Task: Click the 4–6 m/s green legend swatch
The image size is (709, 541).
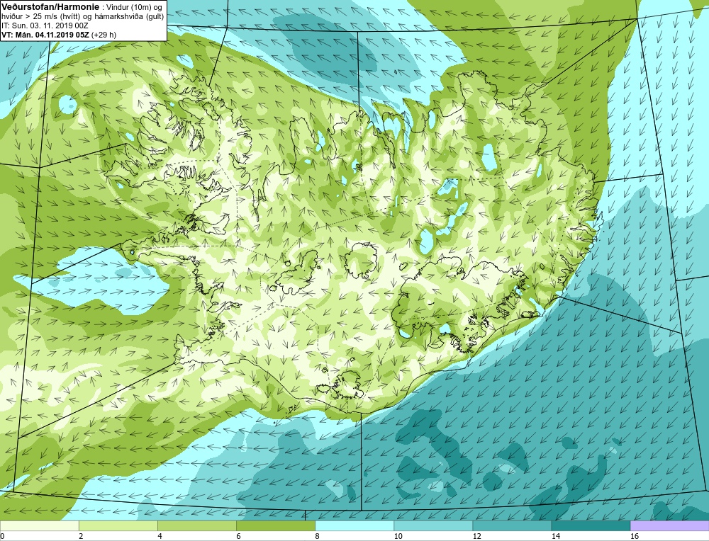Action: [x=196, y=525]
